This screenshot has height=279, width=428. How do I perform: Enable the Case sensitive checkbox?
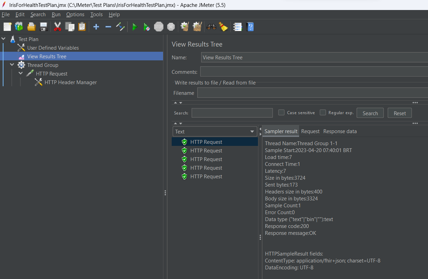pyautogui.click(x=282, y=112)
